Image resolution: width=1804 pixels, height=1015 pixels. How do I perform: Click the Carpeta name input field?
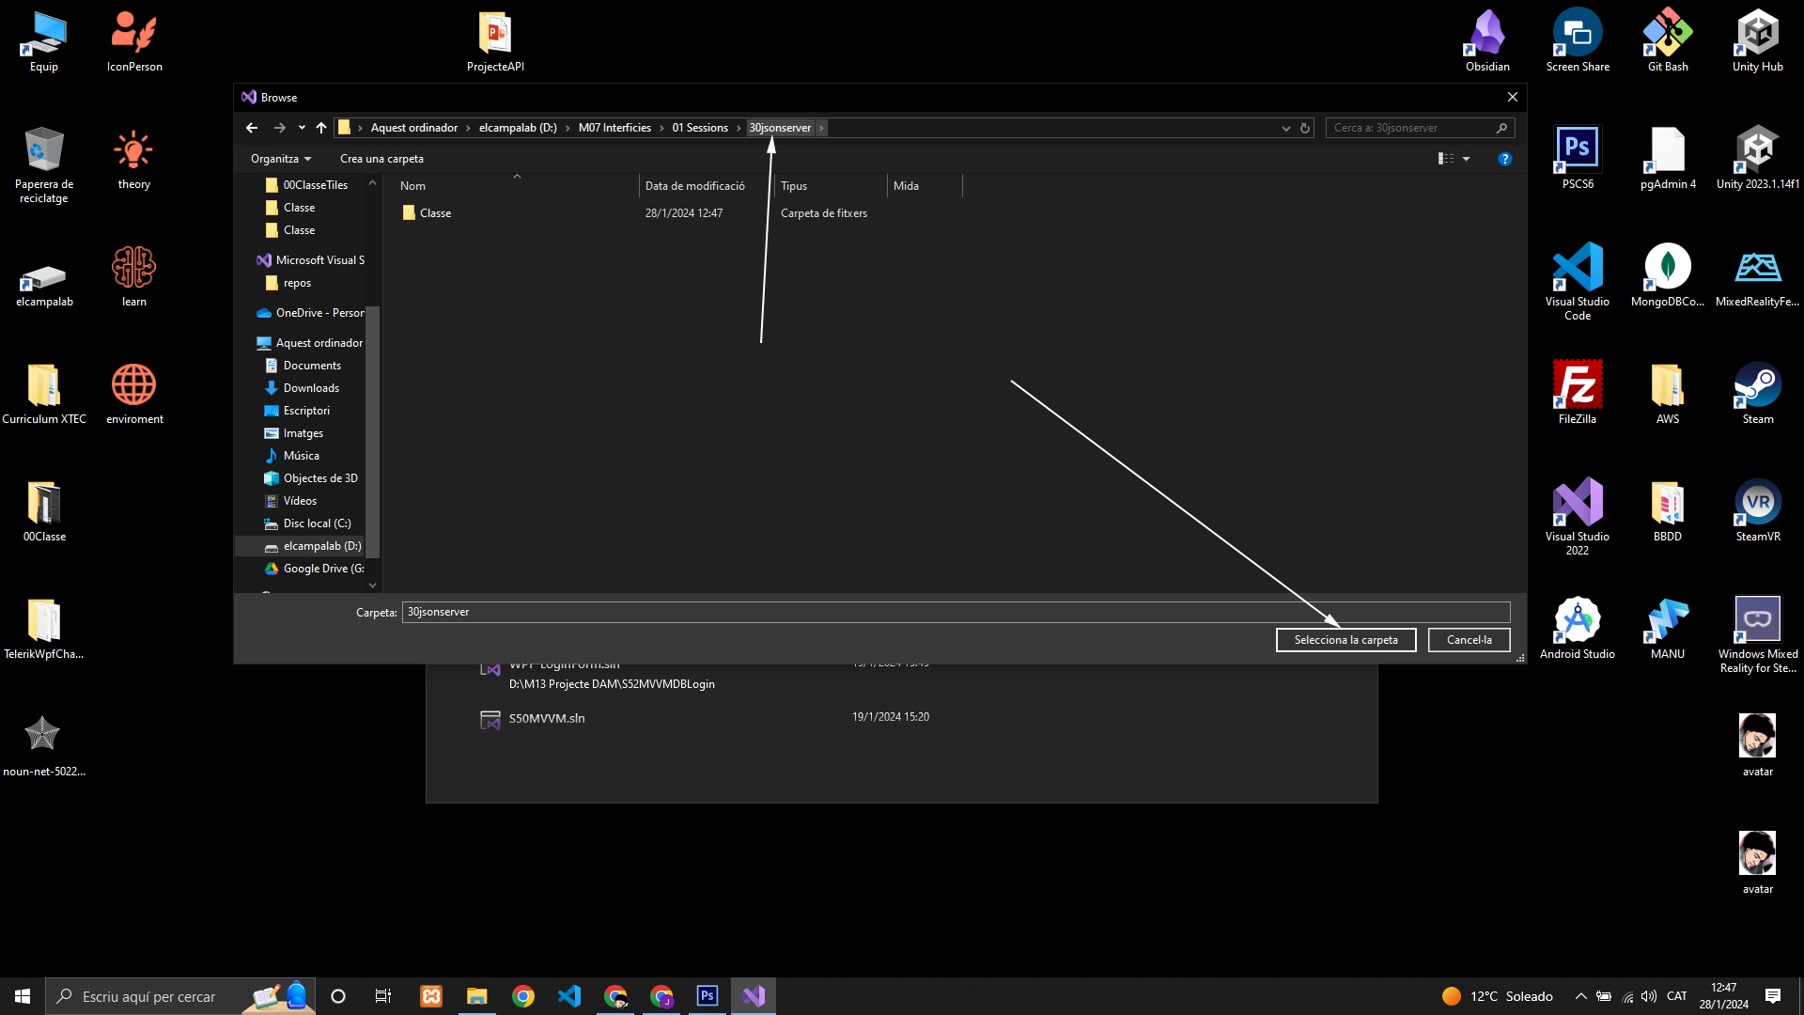point(955,612)
